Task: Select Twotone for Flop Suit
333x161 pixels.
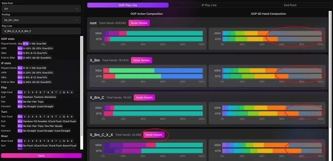Action: coord(39,97)
